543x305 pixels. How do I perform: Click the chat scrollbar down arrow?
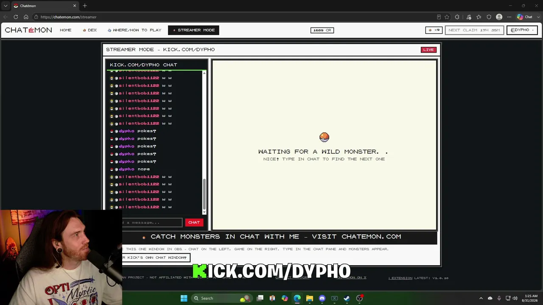(204, 212)
